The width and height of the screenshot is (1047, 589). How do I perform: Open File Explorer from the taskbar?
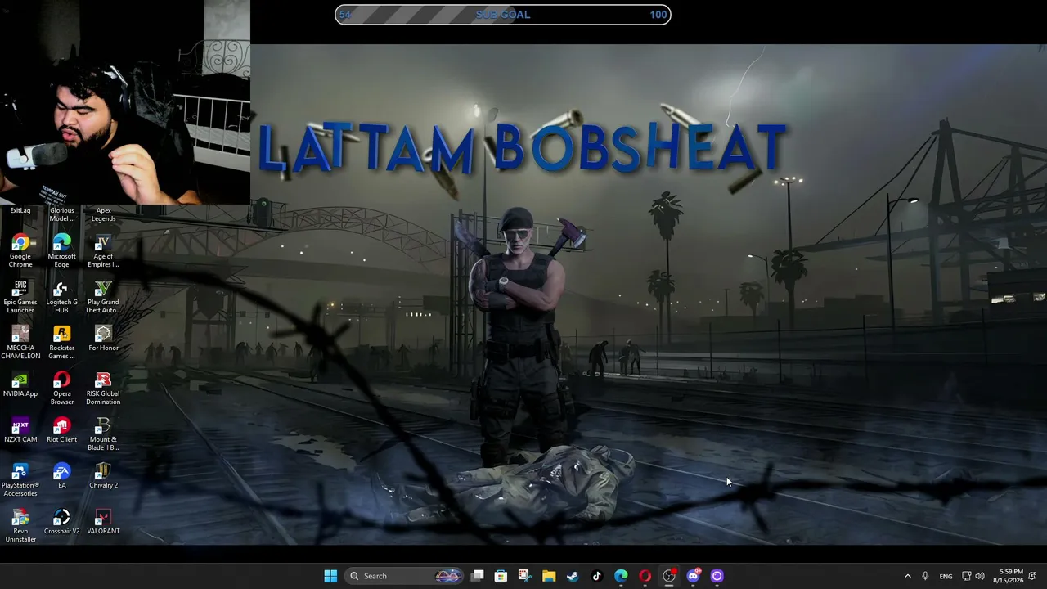coord(549,576)
